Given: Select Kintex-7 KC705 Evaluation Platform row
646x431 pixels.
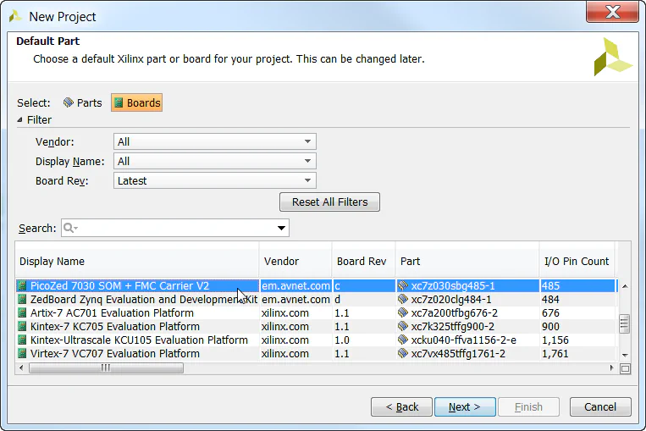Looking at the screenshot, I should tap(317, 326).
